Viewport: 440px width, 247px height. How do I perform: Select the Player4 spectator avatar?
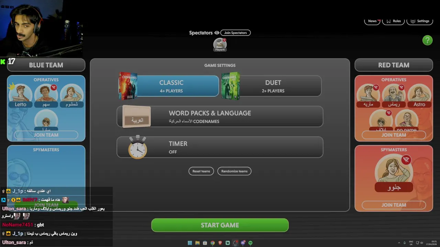tap(220, 45)
